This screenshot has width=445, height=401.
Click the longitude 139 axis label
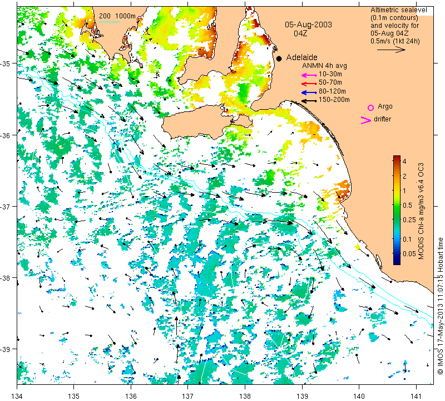coord(302,396)
